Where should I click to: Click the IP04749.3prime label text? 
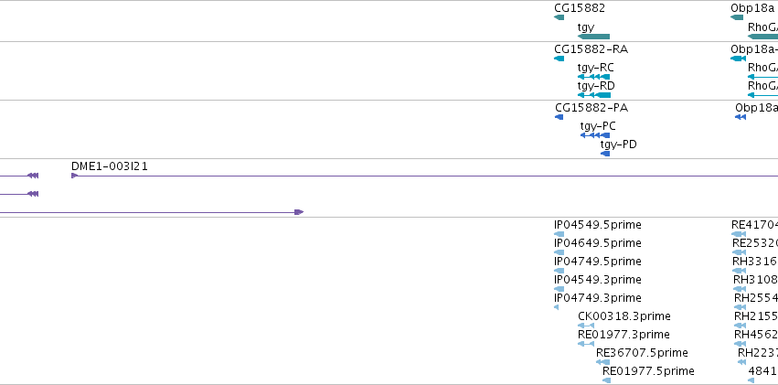click(598, 299)
